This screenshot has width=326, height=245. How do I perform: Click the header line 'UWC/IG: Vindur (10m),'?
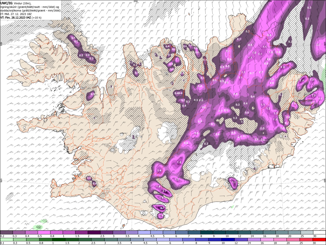pos(16,3)
